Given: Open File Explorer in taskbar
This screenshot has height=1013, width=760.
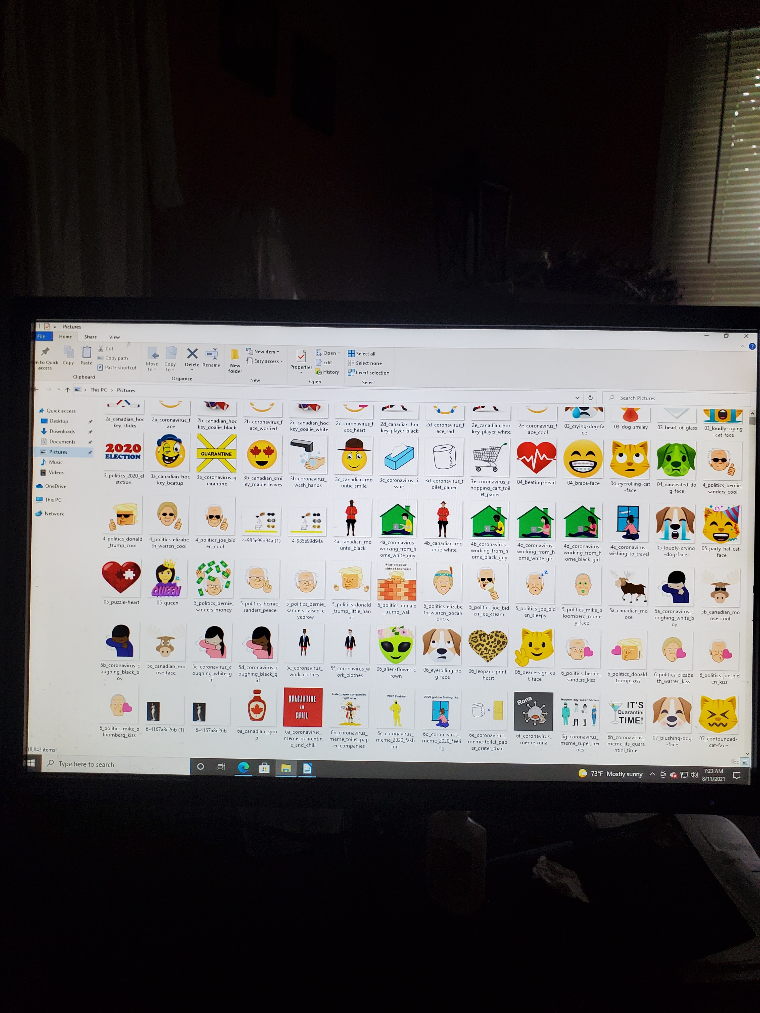Looking at the screenshot, I should [x=286, y=768].
